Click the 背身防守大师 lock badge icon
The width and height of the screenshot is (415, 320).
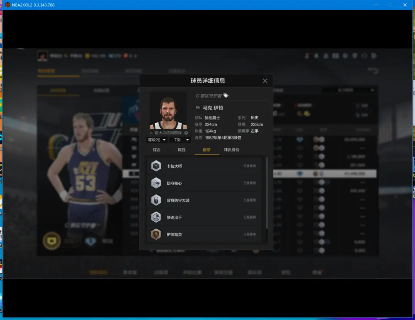pyautogui.click(x=156, y=200)
